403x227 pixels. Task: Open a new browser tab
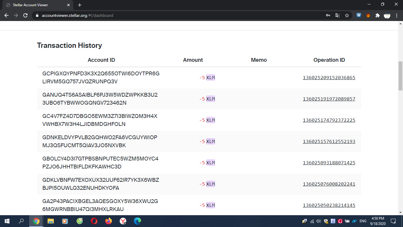80,5
